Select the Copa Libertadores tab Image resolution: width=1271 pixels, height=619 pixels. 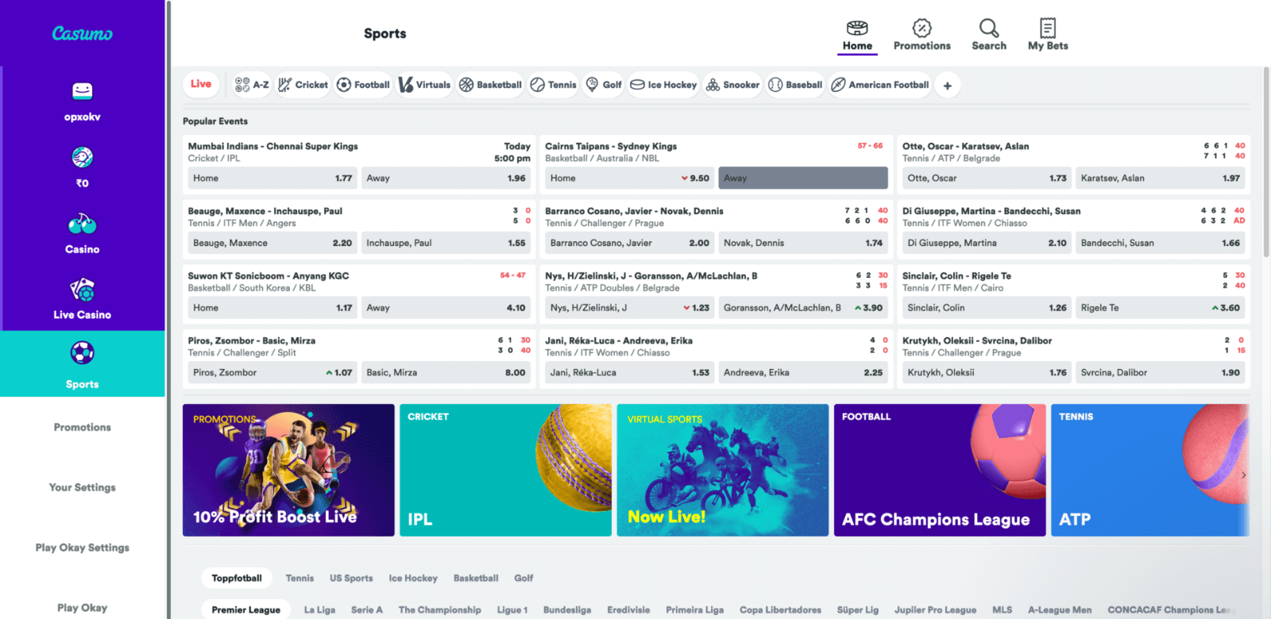pos(780,609)
